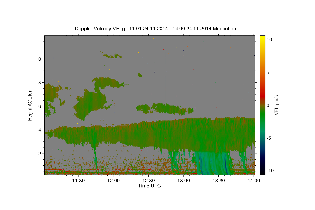Screen dimensions: 315x210
Task: Click the 11:30 time tick label
Action: pyautogui.click(x=78, y=181)
